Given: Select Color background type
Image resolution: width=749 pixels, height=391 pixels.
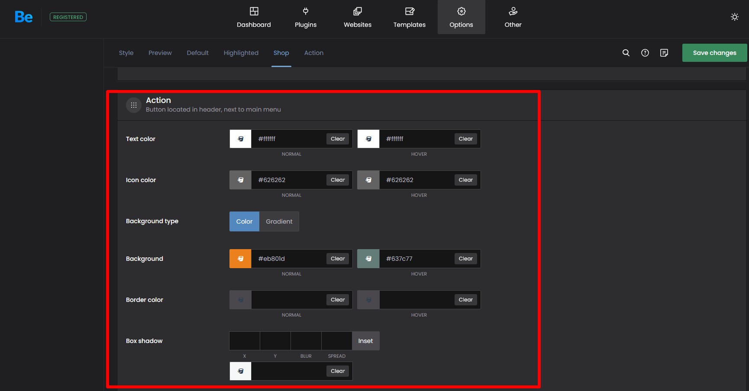Looking at the screenshot, I should (x=244, y=221).
